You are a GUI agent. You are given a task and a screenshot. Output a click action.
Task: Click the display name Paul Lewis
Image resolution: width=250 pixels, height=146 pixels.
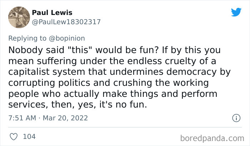click(x=52, y=12)
